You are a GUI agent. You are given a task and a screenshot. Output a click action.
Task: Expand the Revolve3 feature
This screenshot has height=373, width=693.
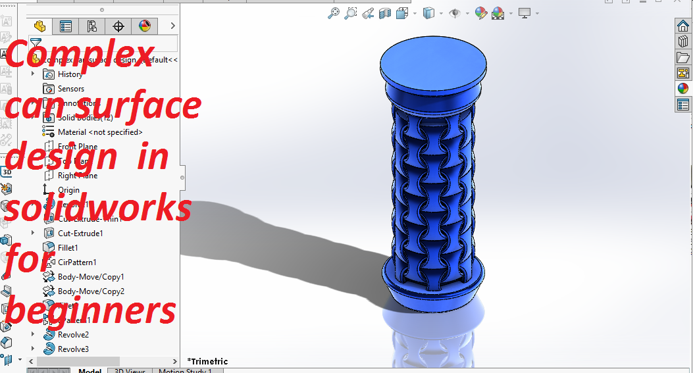point(33,349)
